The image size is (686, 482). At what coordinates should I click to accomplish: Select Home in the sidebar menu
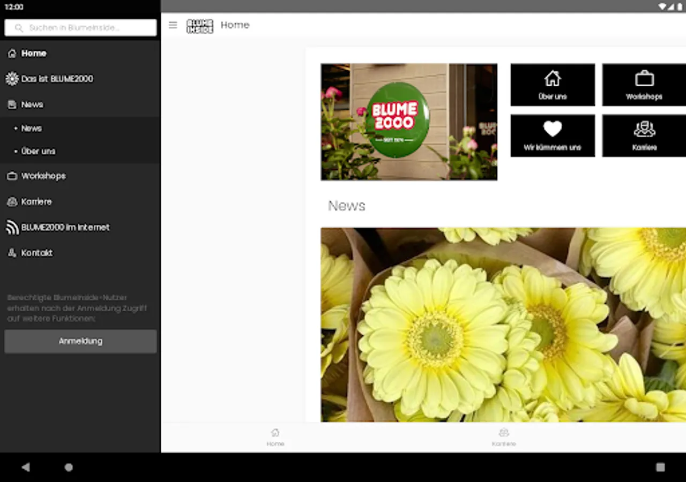80,54
